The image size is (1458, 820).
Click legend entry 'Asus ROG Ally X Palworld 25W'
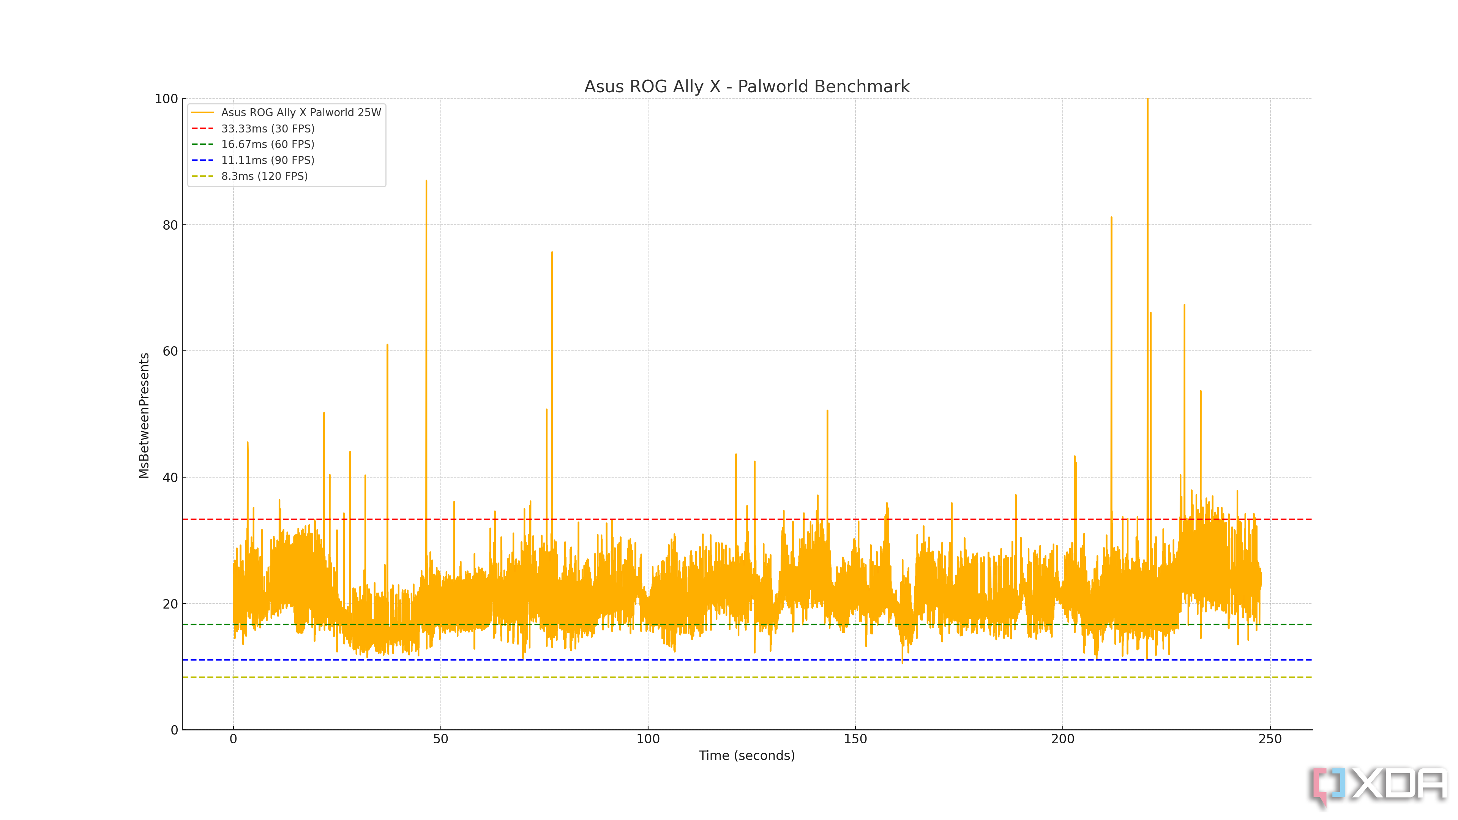coord(301,113)
